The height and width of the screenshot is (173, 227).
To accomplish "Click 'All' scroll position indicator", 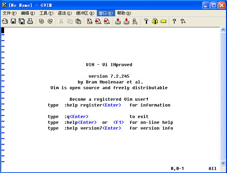I will point(213,168).
